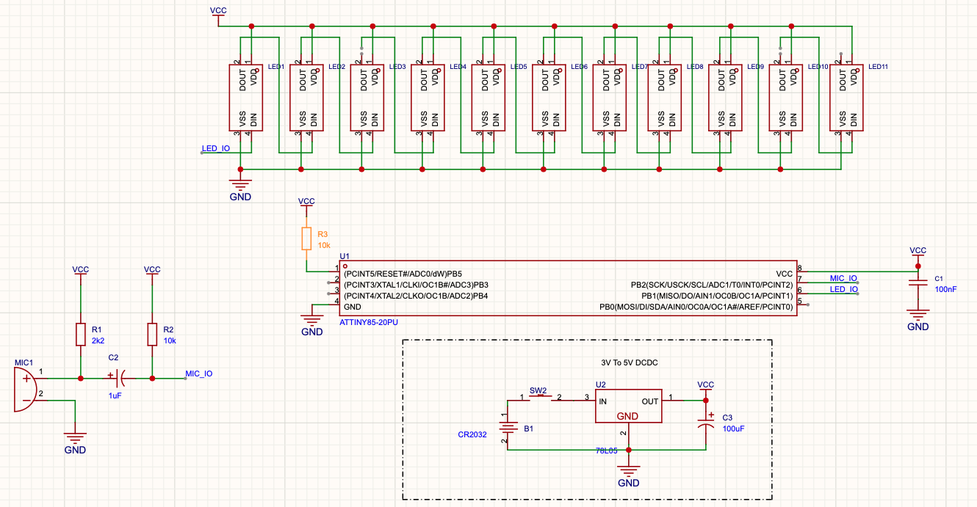This screenshot has height=507, width=977.
Task: Select the R3 10k resistor symbol
Action: click(306, 238)
